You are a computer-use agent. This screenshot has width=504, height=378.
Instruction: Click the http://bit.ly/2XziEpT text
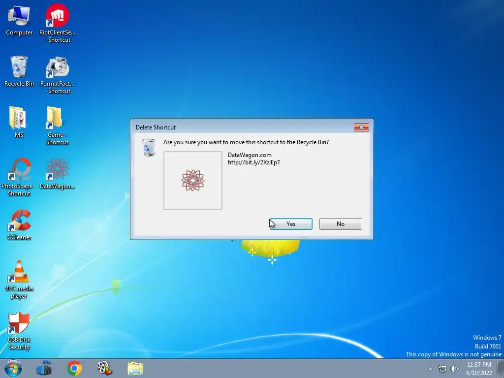[254, 162]
